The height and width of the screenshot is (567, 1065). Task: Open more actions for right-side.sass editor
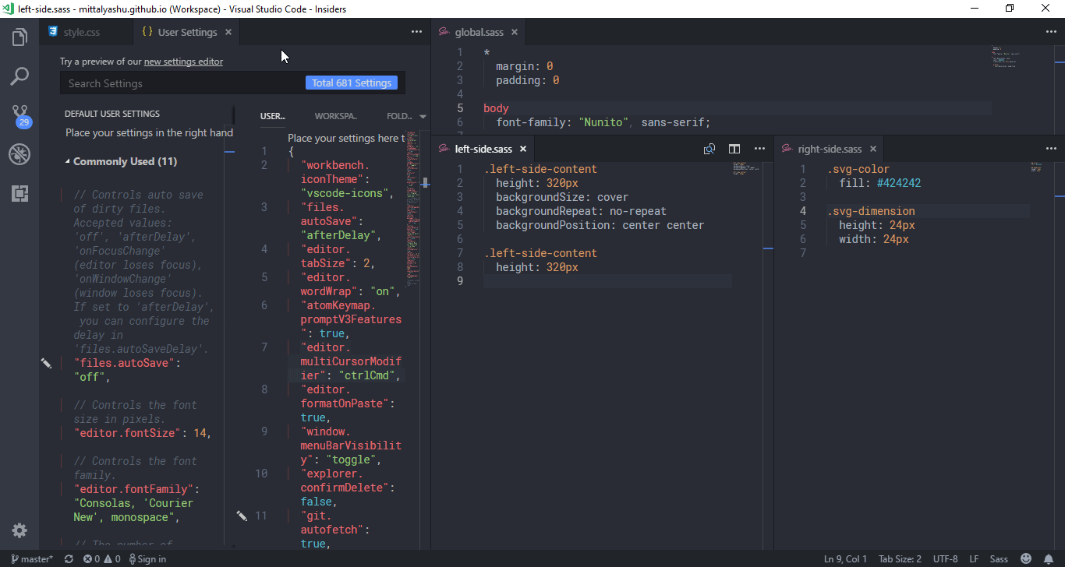click(1051, 148)
